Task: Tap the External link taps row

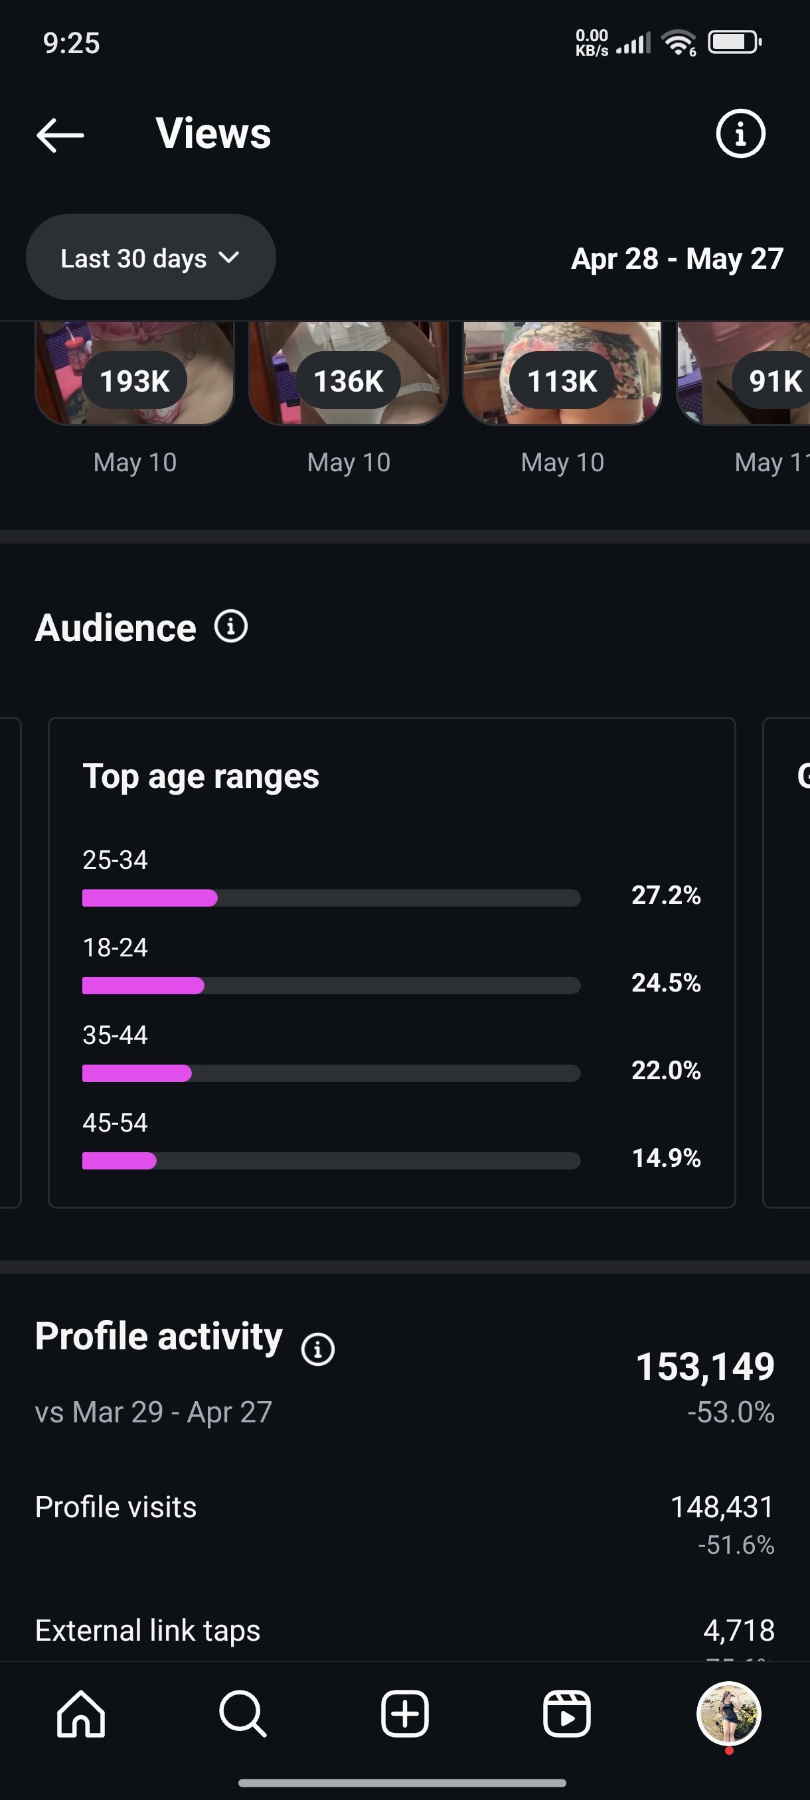Action: [404, 1631]
